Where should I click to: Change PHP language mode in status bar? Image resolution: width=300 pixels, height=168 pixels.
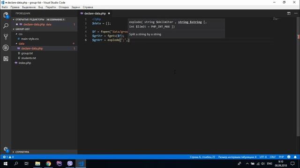coord(281,157)
